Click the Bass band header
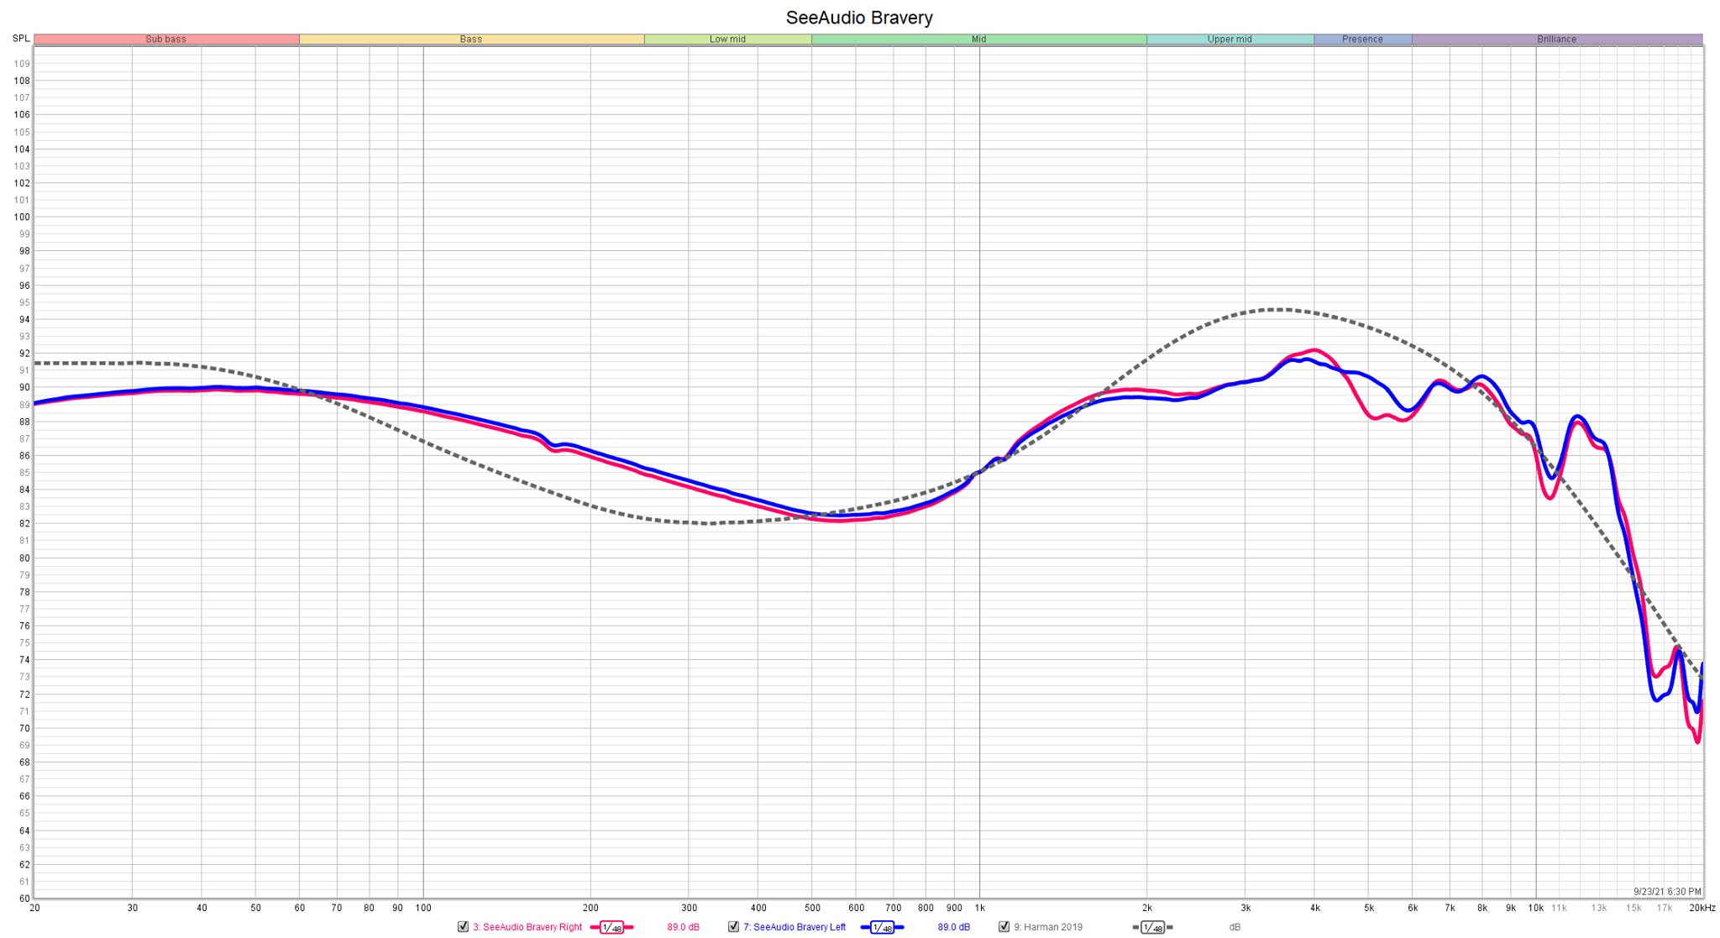Image resolution: width=1720 pixels, height=938 pixels. pyautogui.click(x=471, y=39)
